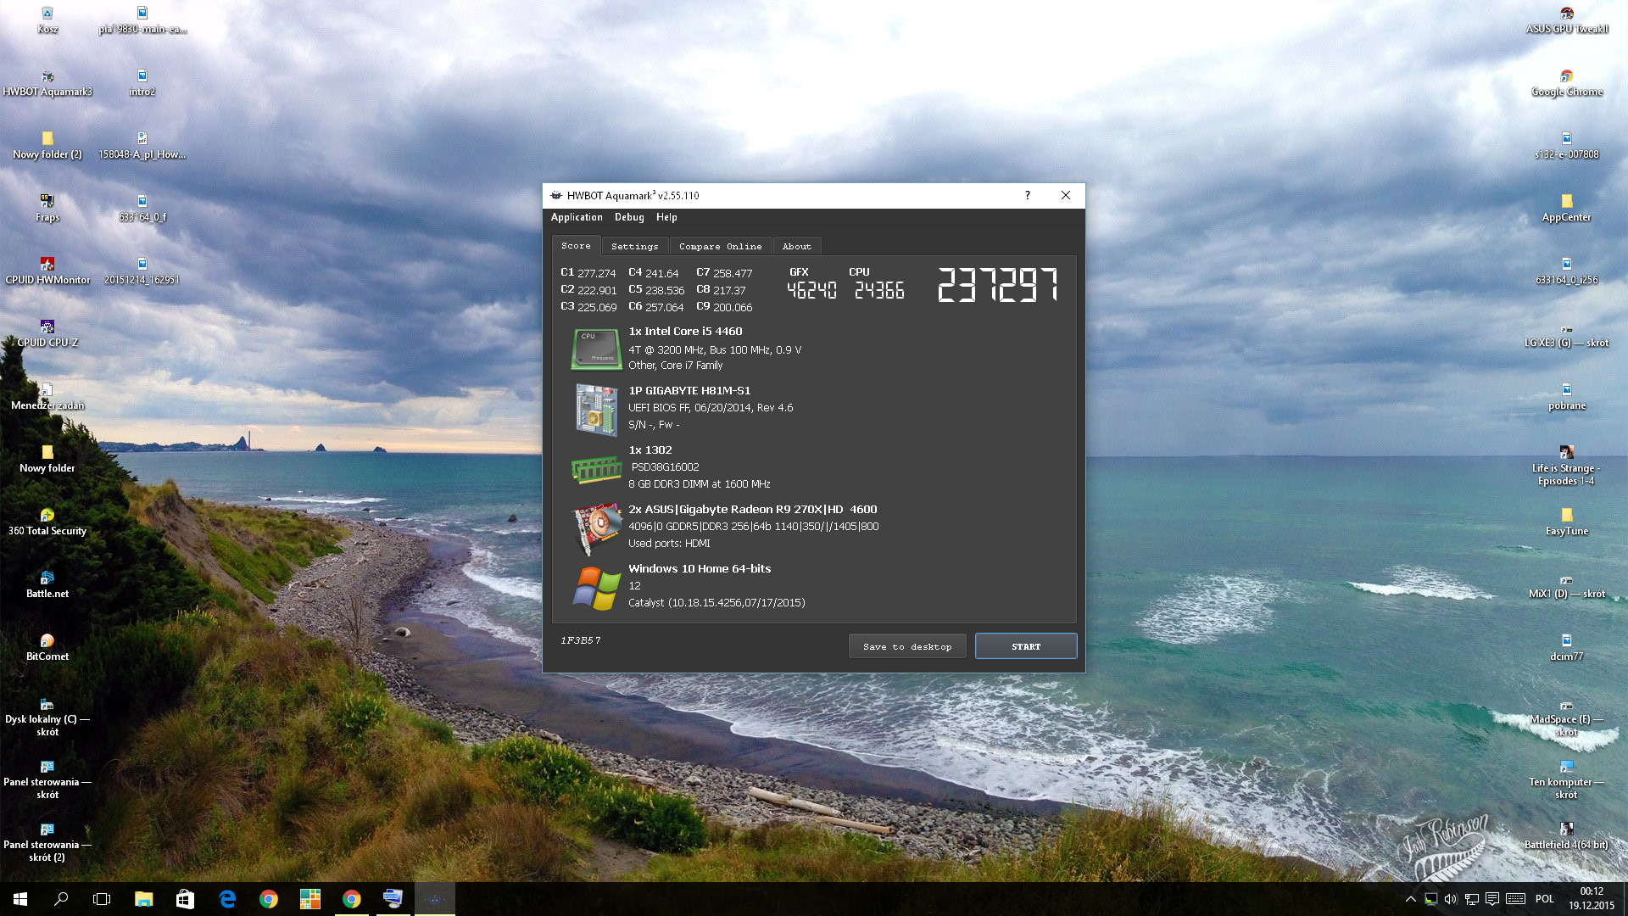The image size is (1628, 916).
Task: Open the Help menu
Action: pyautogui.click(x=666, y=217)
